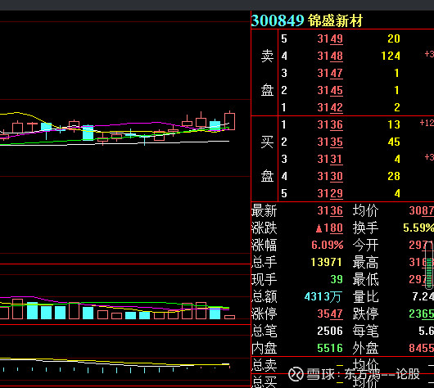Click the latest red candlestick on chart

click(x=230, y=121)
